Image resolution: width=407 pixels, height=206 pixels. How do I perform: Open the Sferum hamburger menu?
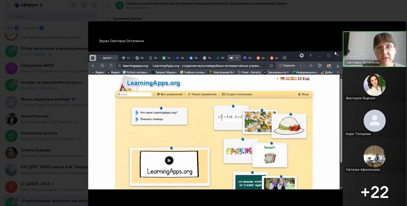pos(8,5)
